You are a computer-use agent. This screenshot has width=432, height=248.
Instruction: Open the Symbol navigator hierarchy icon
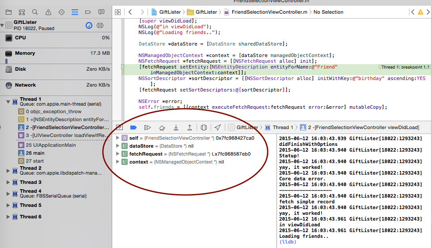coord(22,12)
